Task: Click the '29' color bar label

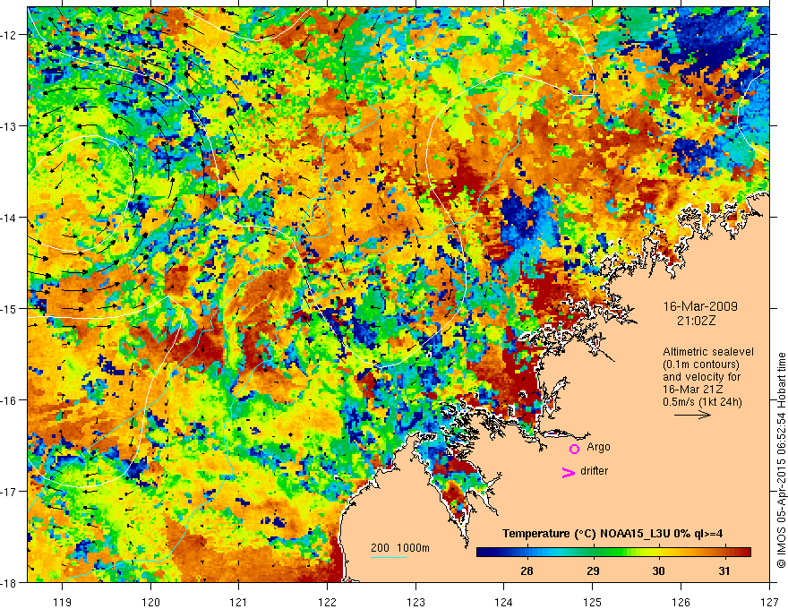Action: (x=593, y=570)
